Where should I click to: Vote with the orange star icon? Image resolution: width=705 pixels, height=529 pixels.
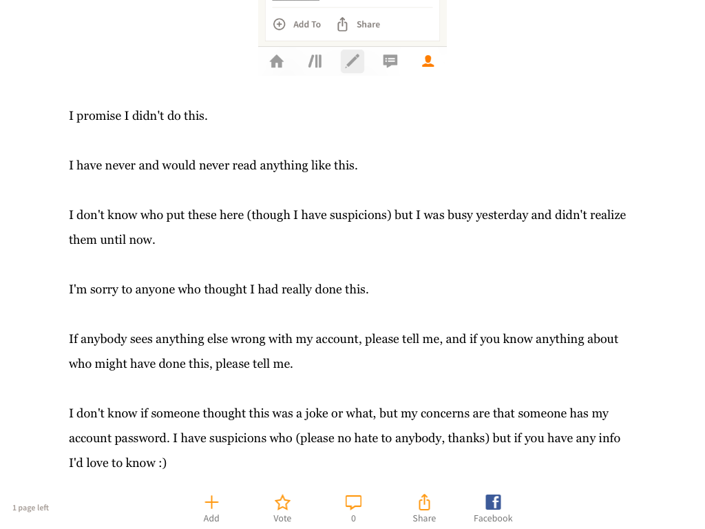tap(282, 502)
